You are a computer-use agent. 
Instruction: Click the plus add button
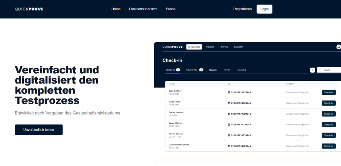tap(313, 70)
